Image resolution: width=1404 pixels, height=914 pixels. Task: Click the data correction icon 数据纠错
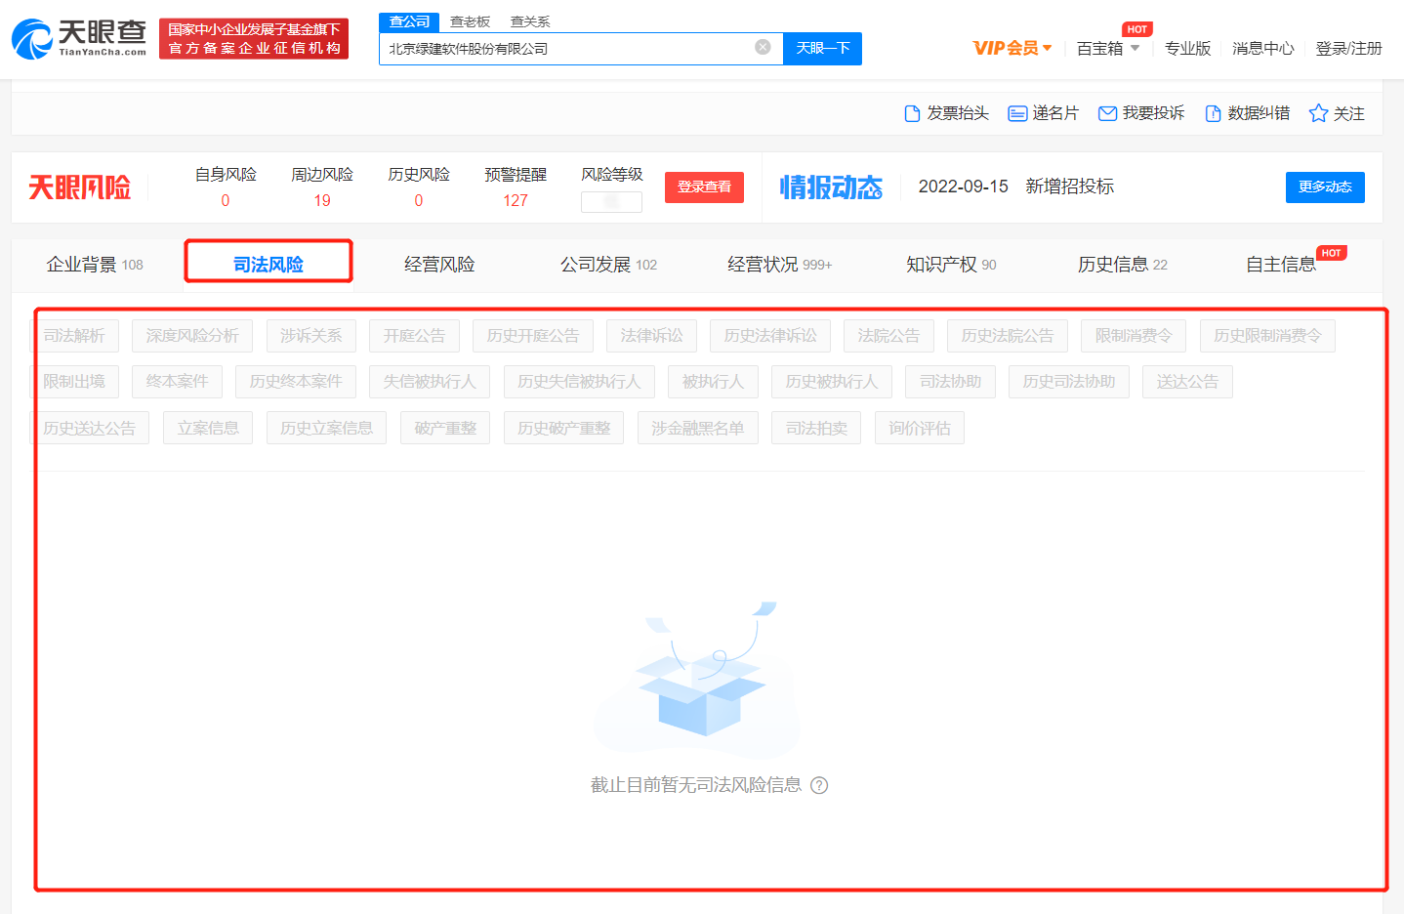coord(1213,113)
